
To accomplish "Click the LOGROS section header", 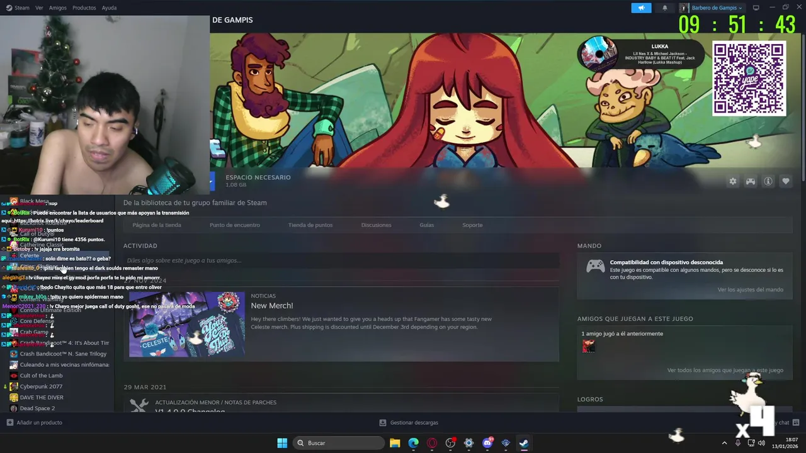I will tap(590, 399).
